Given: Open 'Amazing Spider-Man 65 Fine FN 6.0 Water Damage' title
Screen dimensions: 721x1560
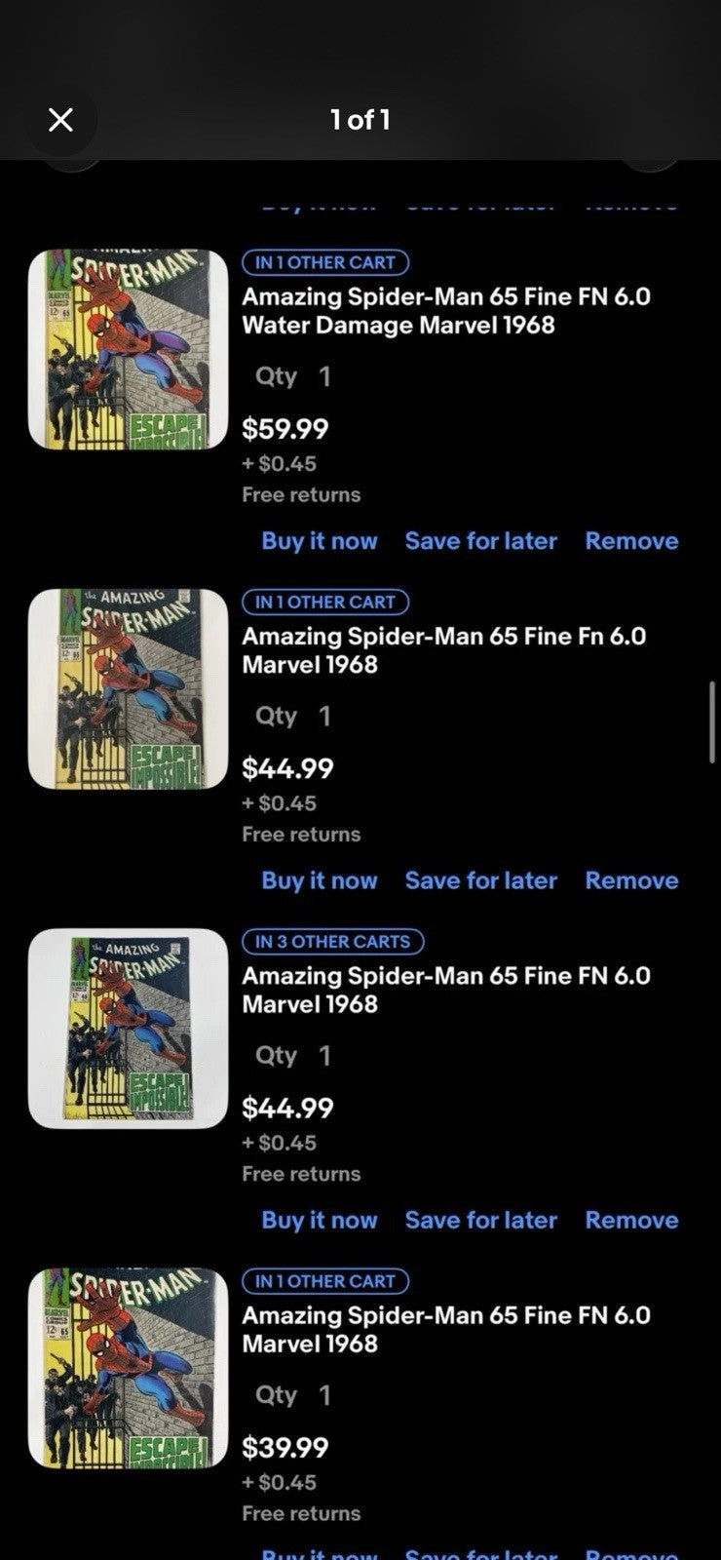Looking at the screenshot, I should [x=445, y=310].
